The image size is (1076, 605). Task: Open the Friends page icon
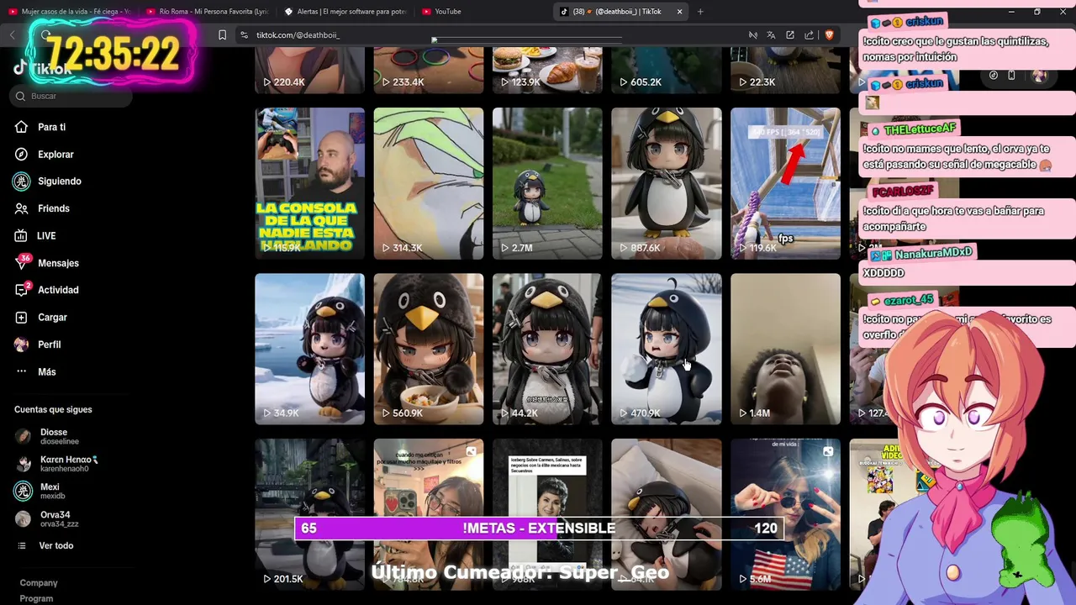point(22,208)
